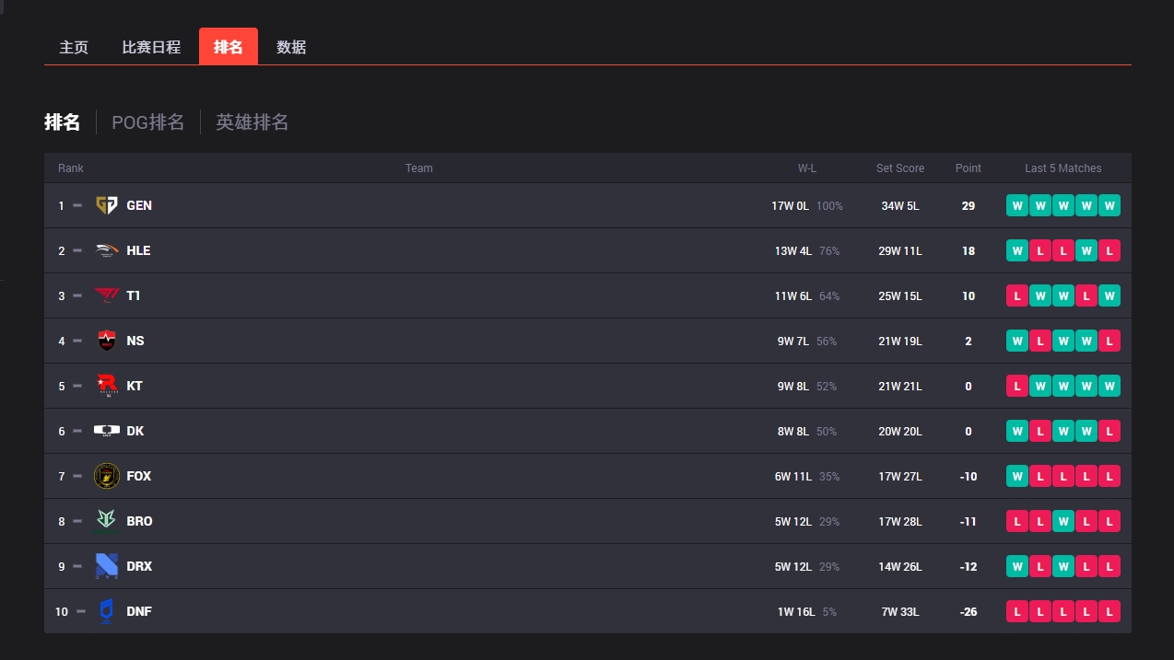Viewport: 1174px width, 660px height.
Task: Click T1's point value 10
Action: 969,296
